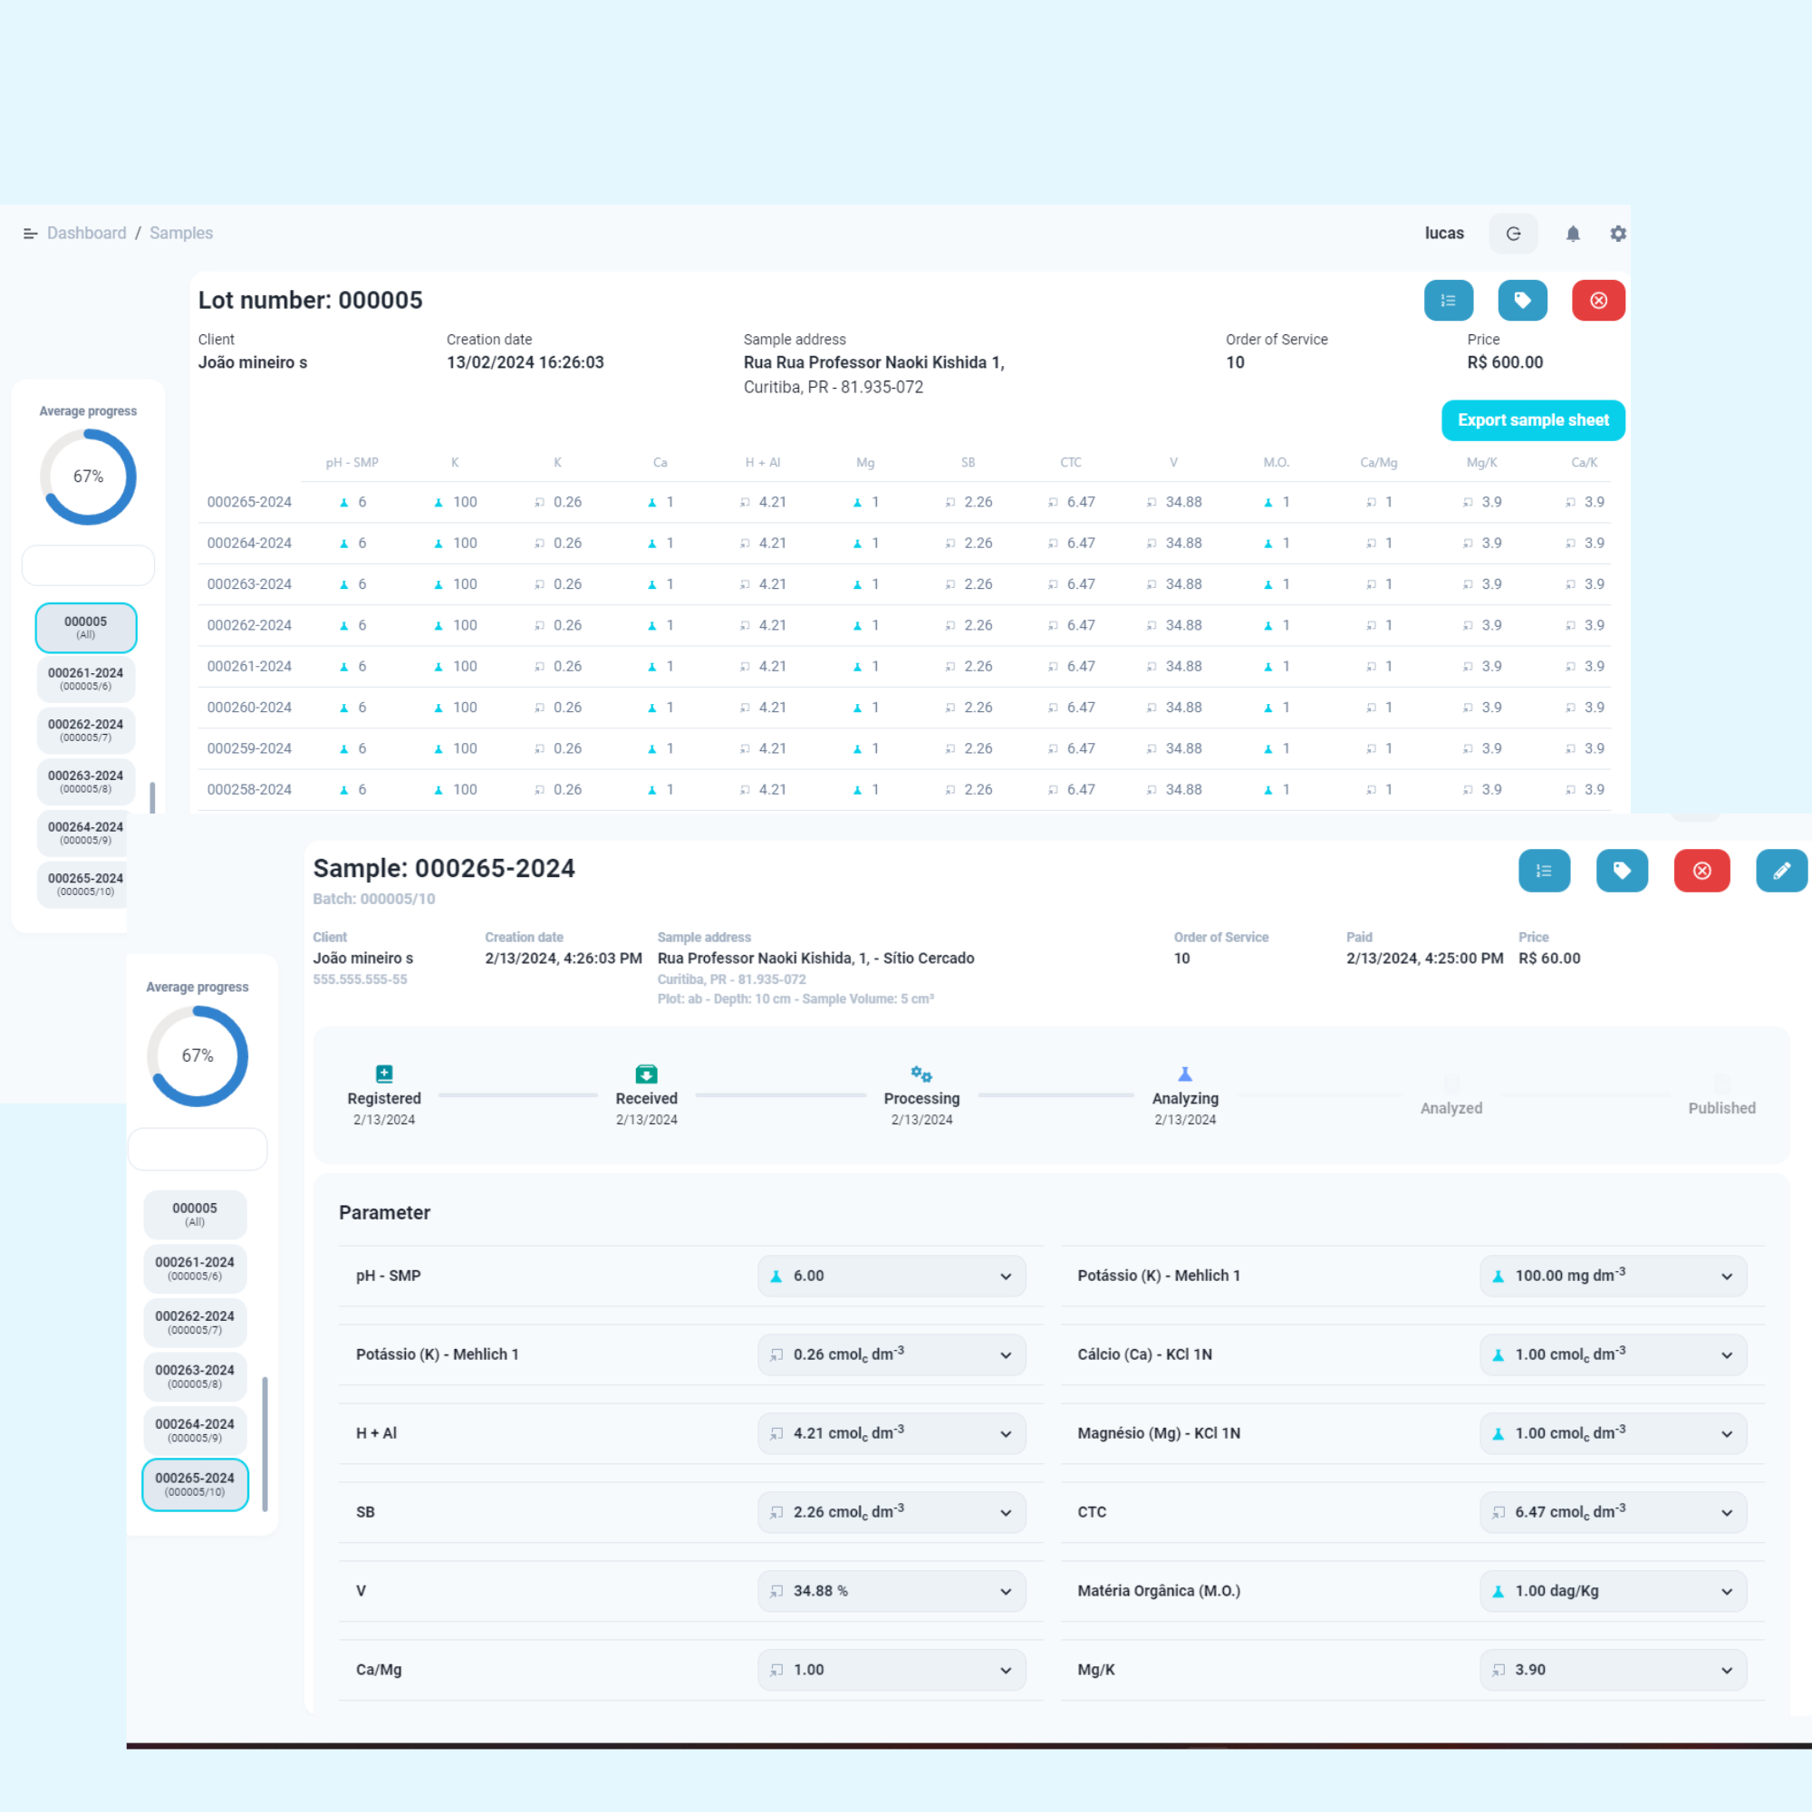Click the red cancel icon for lot
This screenshot has height=1812, width=1812.
click(1598, 301)
